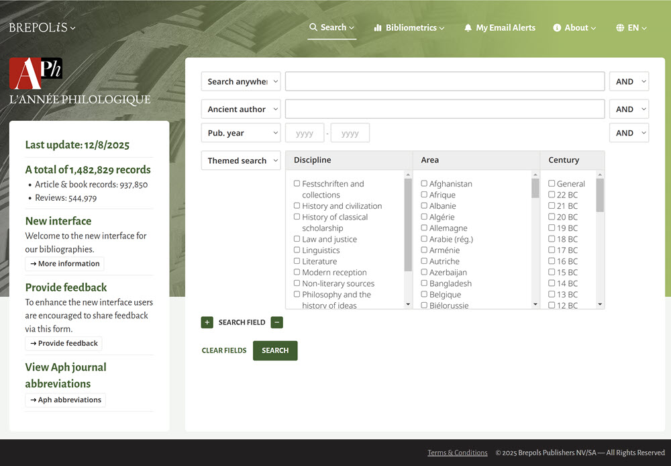The image size is (671, 466).
Task: Click the magnifier icon in Search menu
Action: 313,28
